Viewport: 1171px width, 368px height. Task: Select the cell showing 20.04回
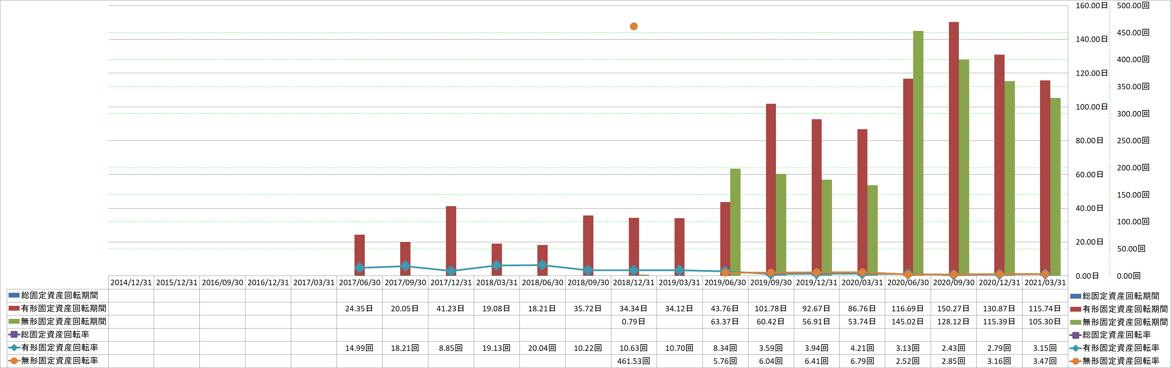coord(542,348)
